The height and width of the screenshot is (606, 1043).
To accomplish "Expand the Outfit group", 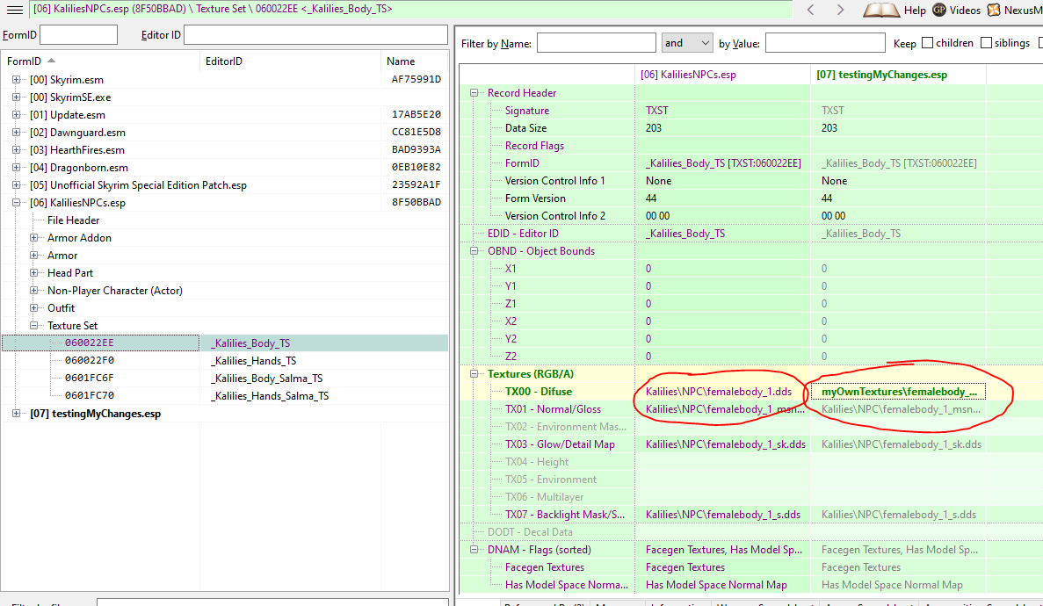I will click(x=34, y=308).
